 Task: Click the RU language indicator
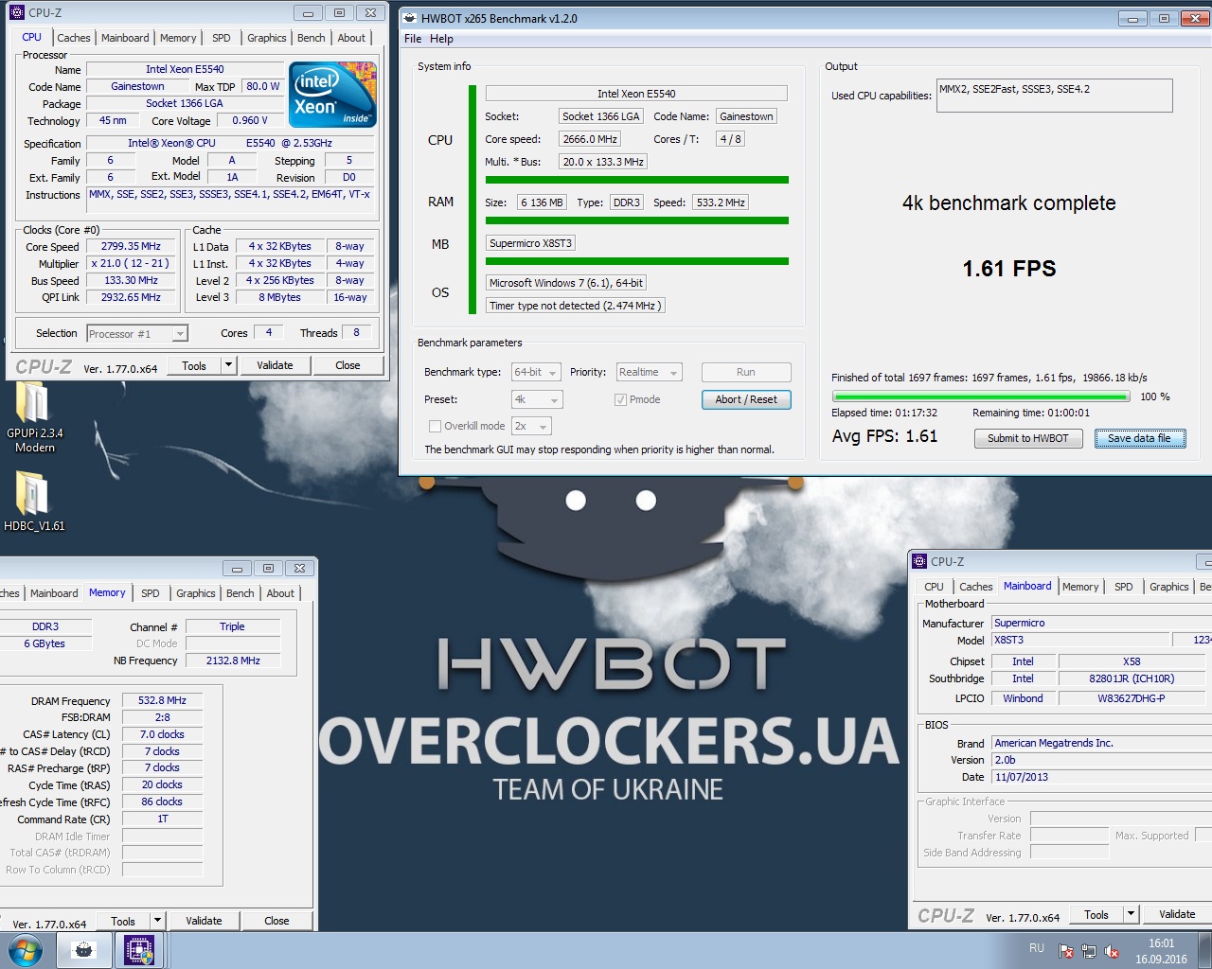[x=1037, y=948]
